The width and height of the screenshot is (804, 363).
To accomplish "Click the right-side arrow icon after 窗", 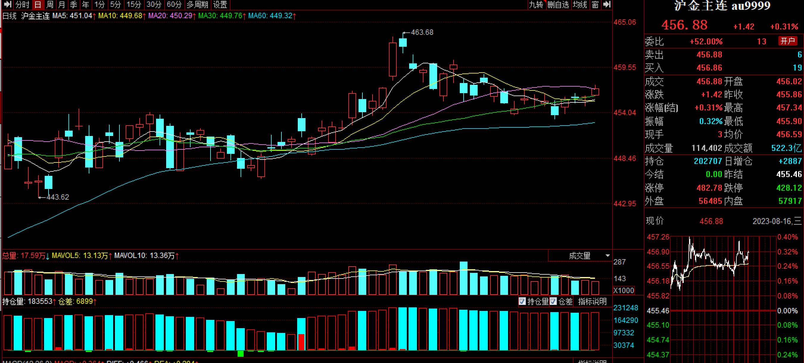I will click(x=607, y=4).
